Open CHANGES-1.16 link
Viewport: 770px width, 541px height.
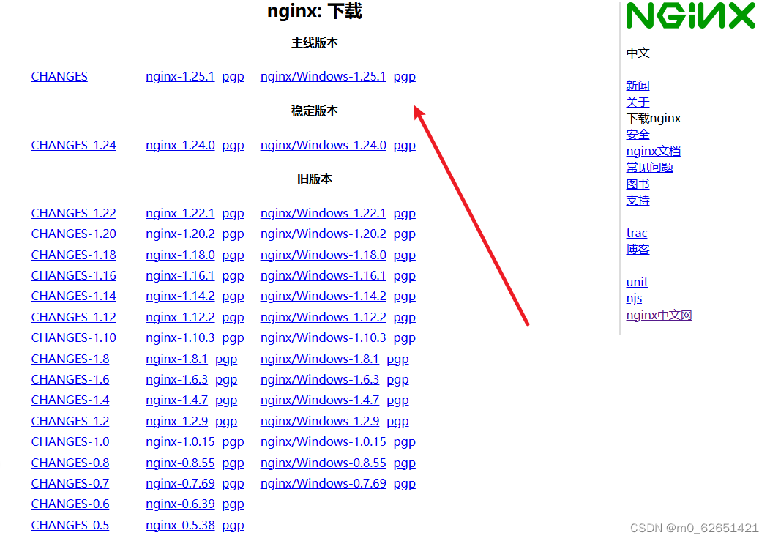point(74,276)
